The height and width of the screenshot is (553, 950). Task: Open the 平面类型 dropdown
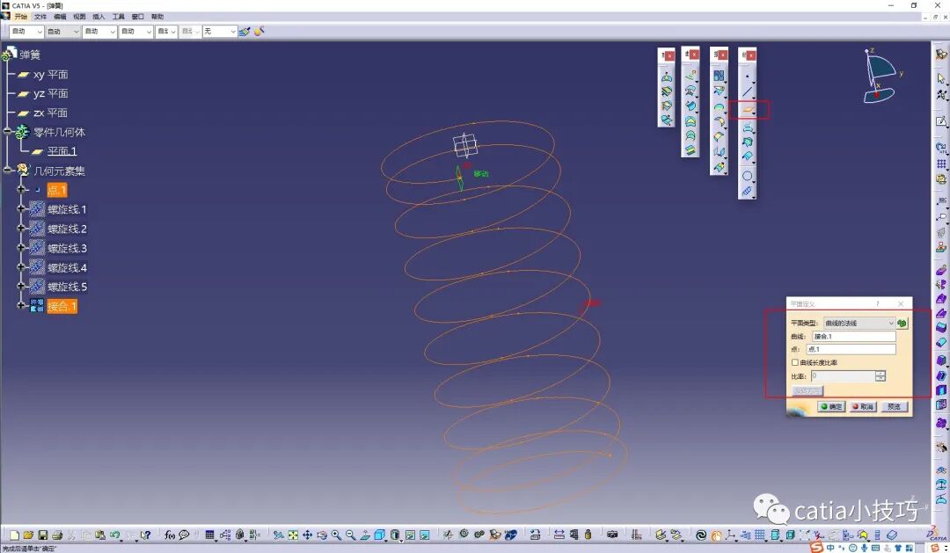[x=859, y=323]
